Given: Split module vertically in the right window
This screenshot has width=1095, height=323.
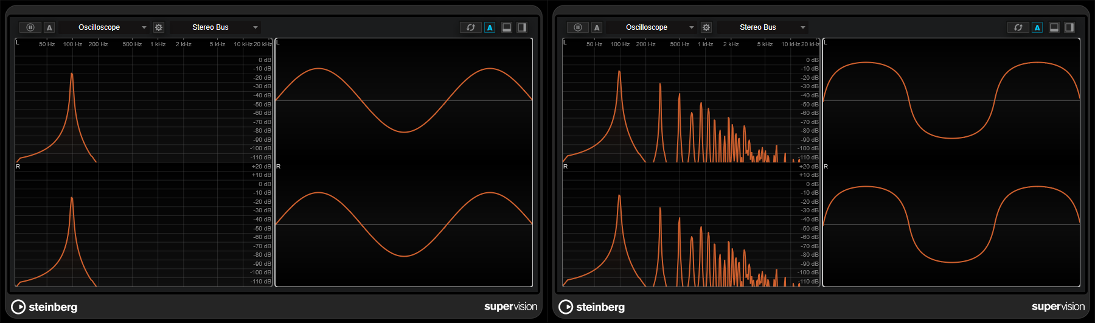Looking at the screenshot, I should pyautogui.click(x=1069, y=27).
